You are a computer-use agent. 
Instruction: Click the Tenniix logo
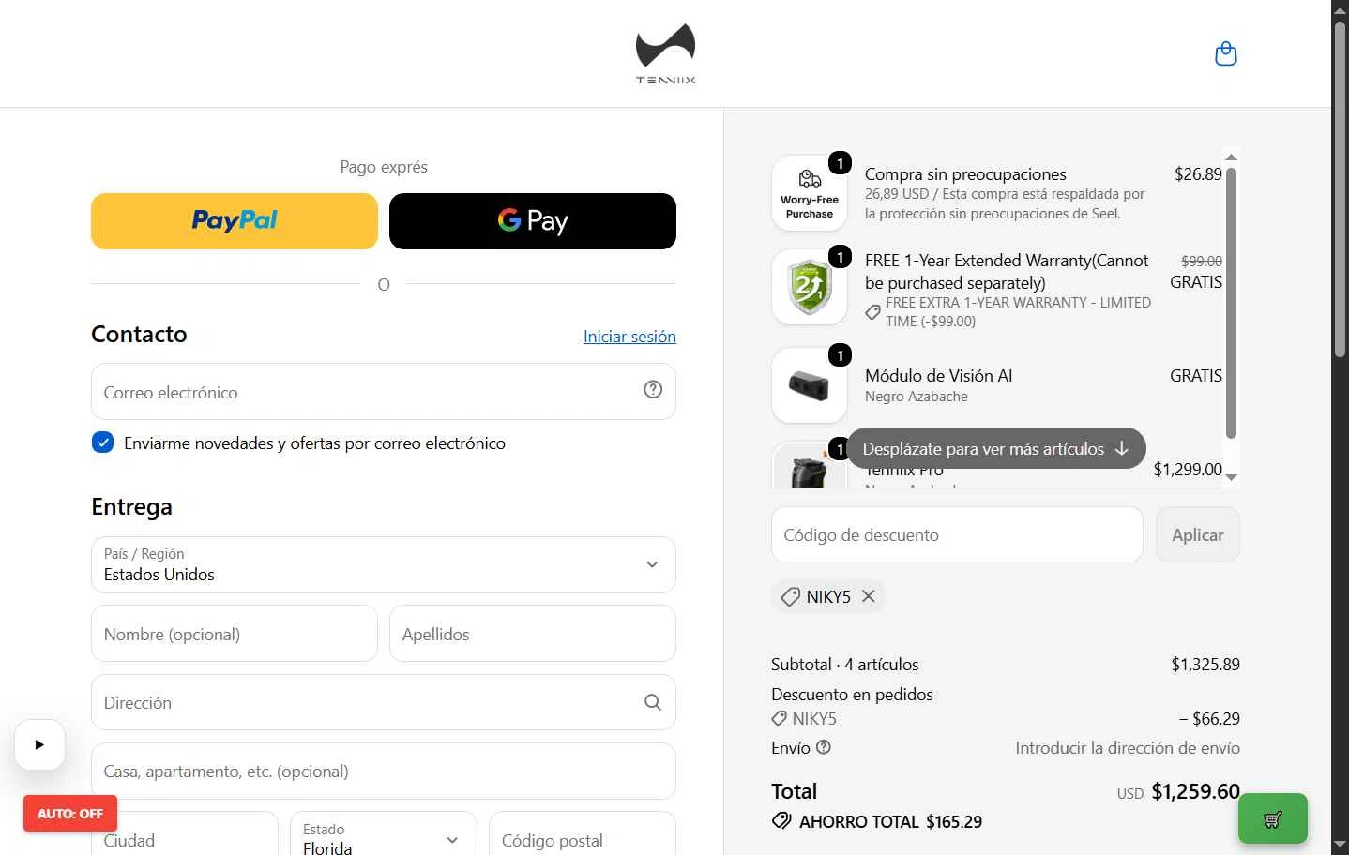pyautogui.click(x=665, y=53)
